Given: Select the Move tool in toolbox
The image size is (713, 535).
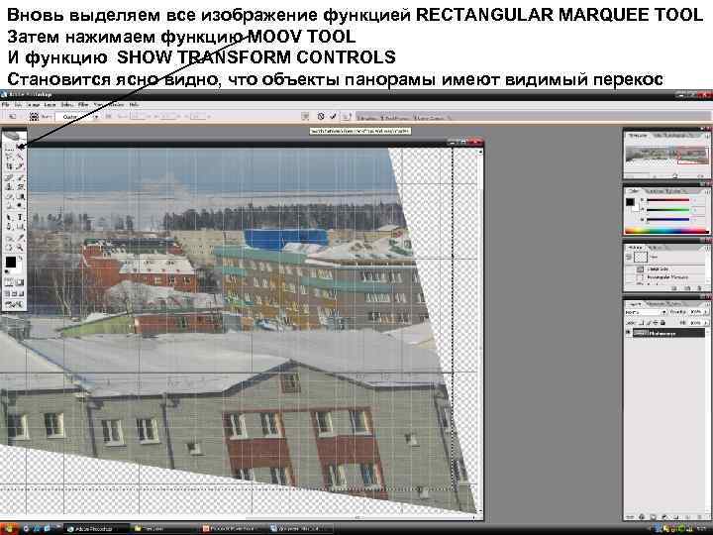Looking at the screenshot, I should click(20, 147).
